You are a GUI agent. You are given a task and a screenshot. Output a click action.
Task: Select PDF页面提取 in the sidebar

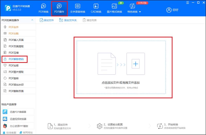click(x=18, y=46)
